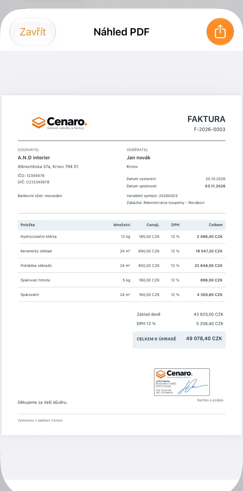Click the Položka column header
Screen dimensions: 243x491
pos(28,225)
